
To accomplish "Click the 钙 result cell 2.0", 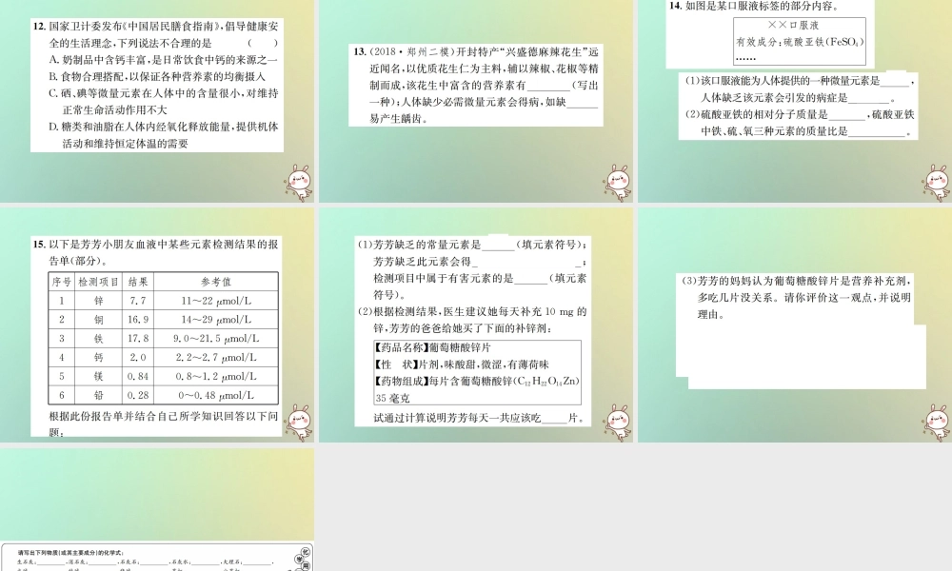I will 138,358.
